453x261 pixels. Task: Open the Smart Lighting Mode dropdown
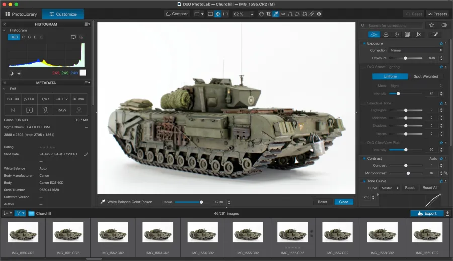(416, 85)
